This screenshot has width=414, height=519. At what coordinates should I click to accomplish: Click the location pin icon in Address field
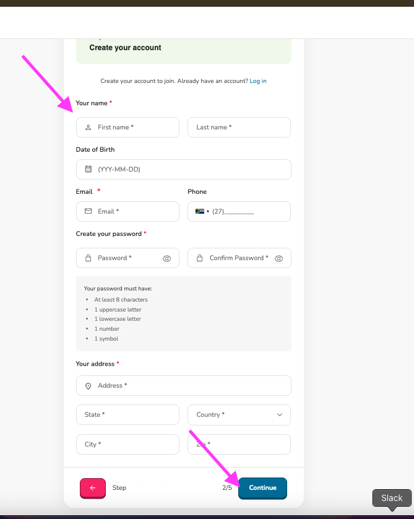pyautogui.click(x=88, y=386)
